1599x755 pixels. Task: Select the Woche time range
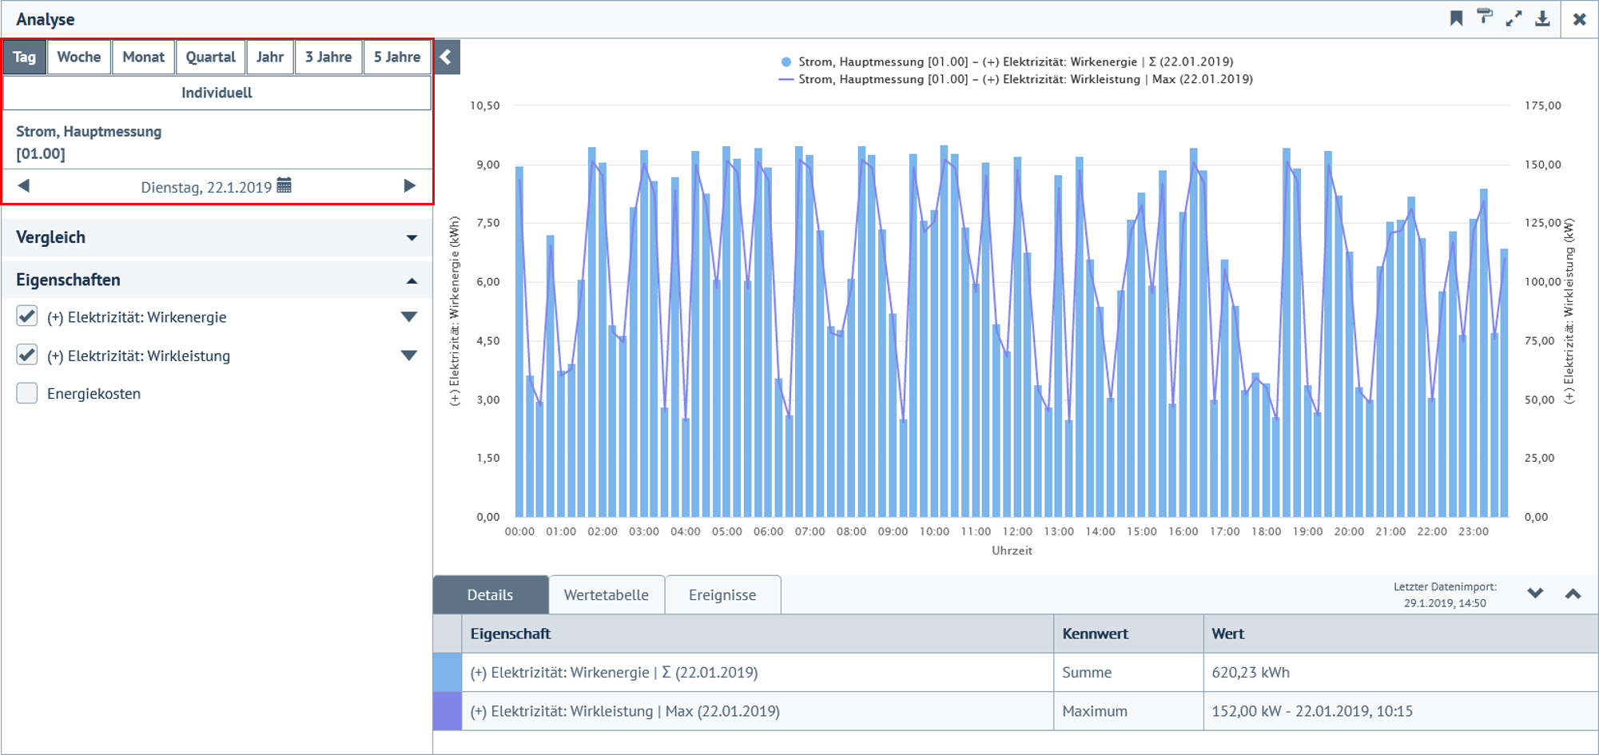[x=78, y=57]
